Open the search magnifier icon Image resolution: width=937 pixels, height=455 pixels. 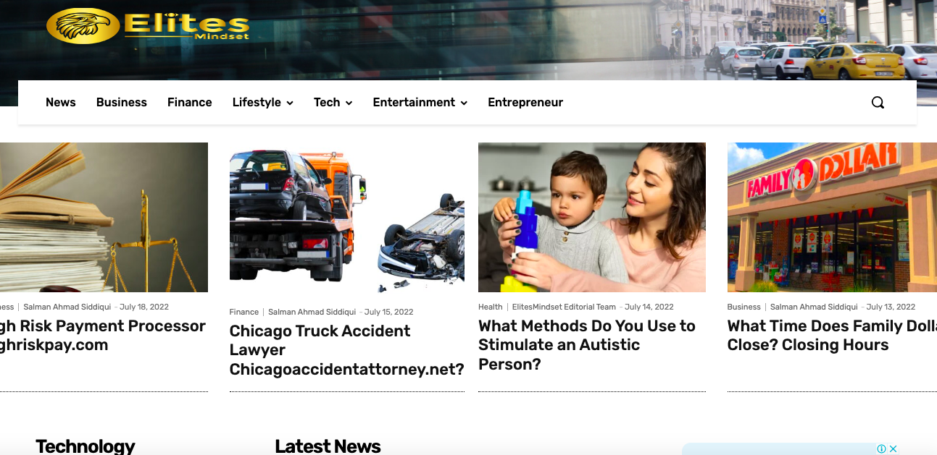point(878,103)
